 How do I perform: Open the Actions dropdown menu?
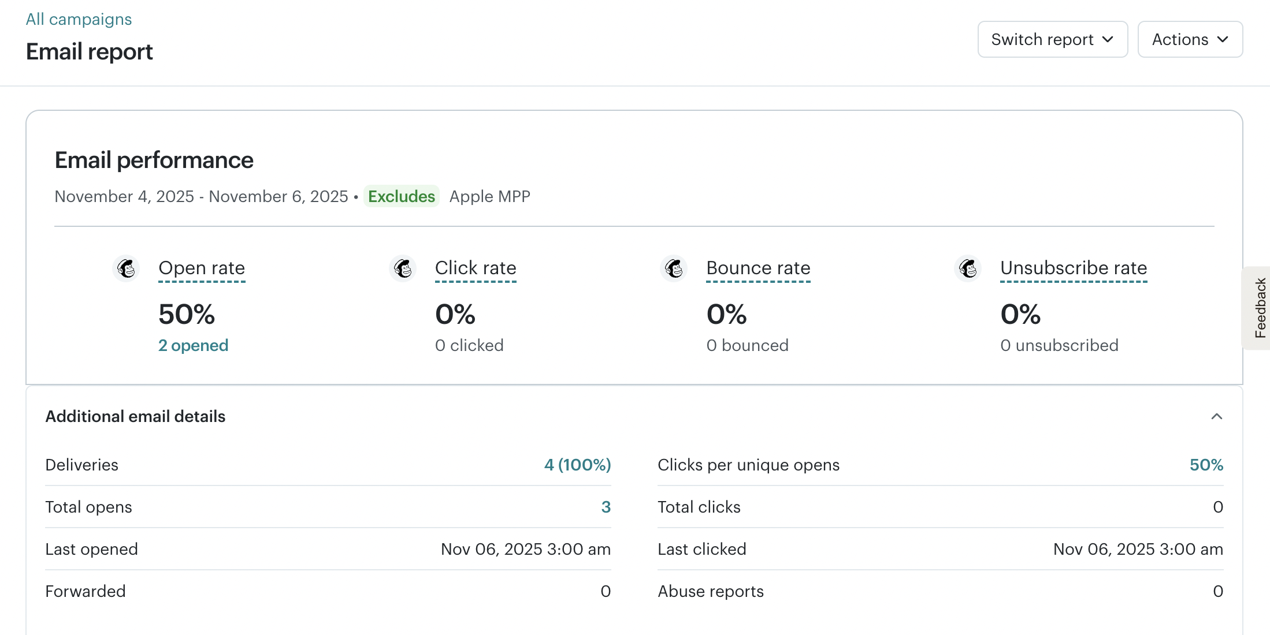point(1190,39)
